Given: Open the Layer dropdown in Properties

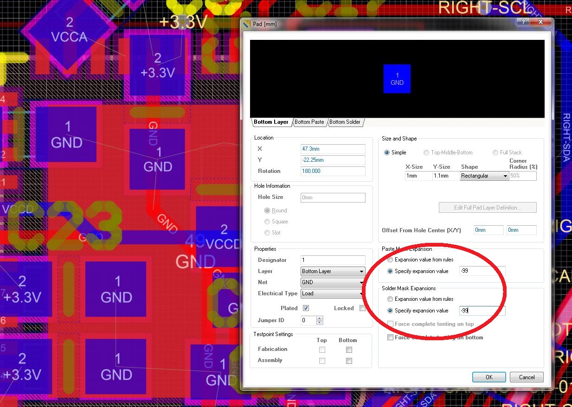Looking at the screenshot, I should (x=361, y=272).
